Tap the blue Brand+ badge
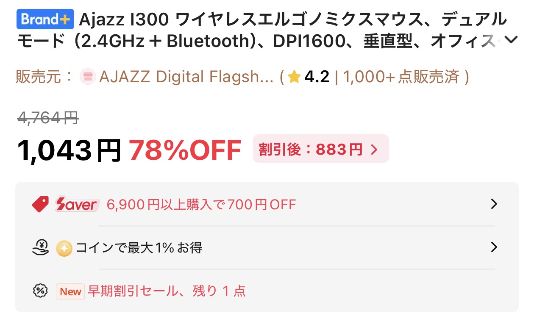The width and height of the screenshot is (534, 319). 45,19
